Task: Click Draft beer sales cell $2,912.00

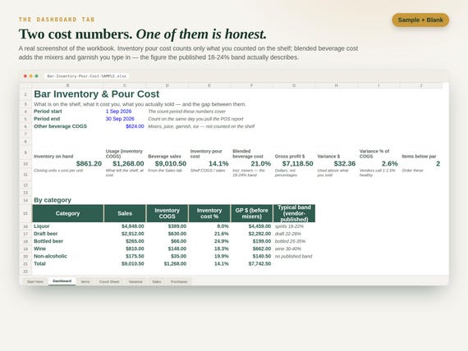Action: click(x=132, y=234)
